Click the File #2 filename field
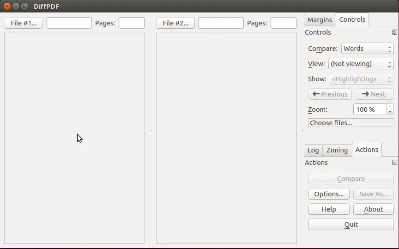This screenshot has width=399, height=249. (221, 23)
